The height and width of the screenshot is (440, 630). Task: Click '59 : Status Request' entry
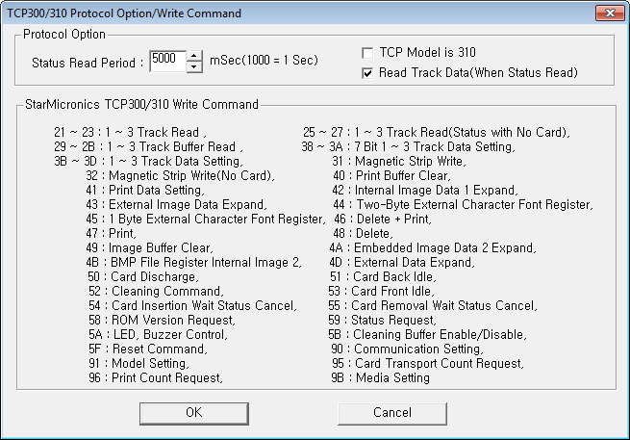pyautogui.click(x=382, y=321)
